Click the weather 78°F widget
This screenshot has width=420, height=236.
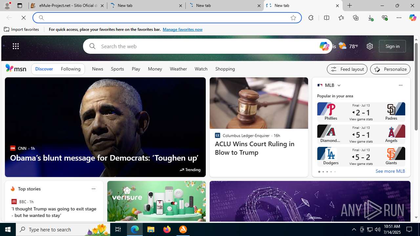point(348,46)
